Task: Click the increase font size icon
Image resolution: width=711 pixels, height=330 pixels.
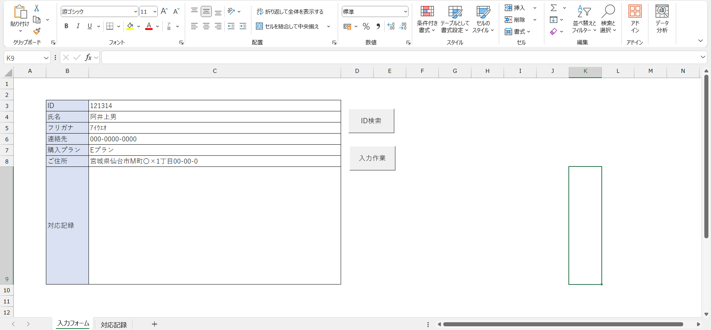Action: click(x=164, y=11)
